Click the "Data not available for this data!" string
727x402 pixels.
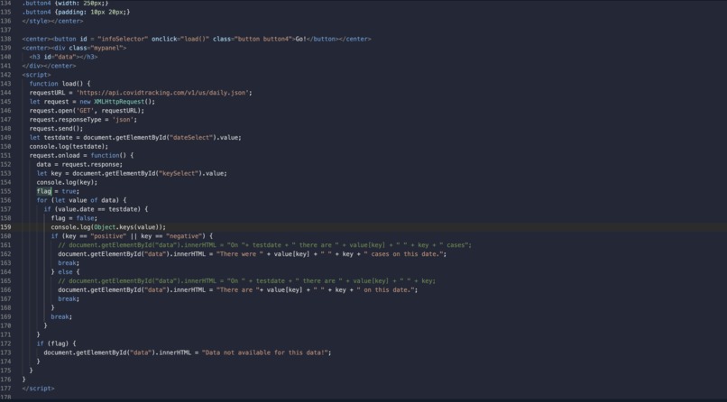[x=265, y=352]
